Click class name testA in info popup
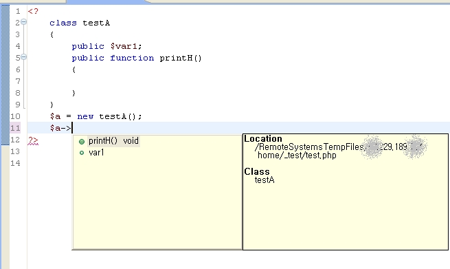The width and height of the screenshot is (450, 269). [265, 180]
